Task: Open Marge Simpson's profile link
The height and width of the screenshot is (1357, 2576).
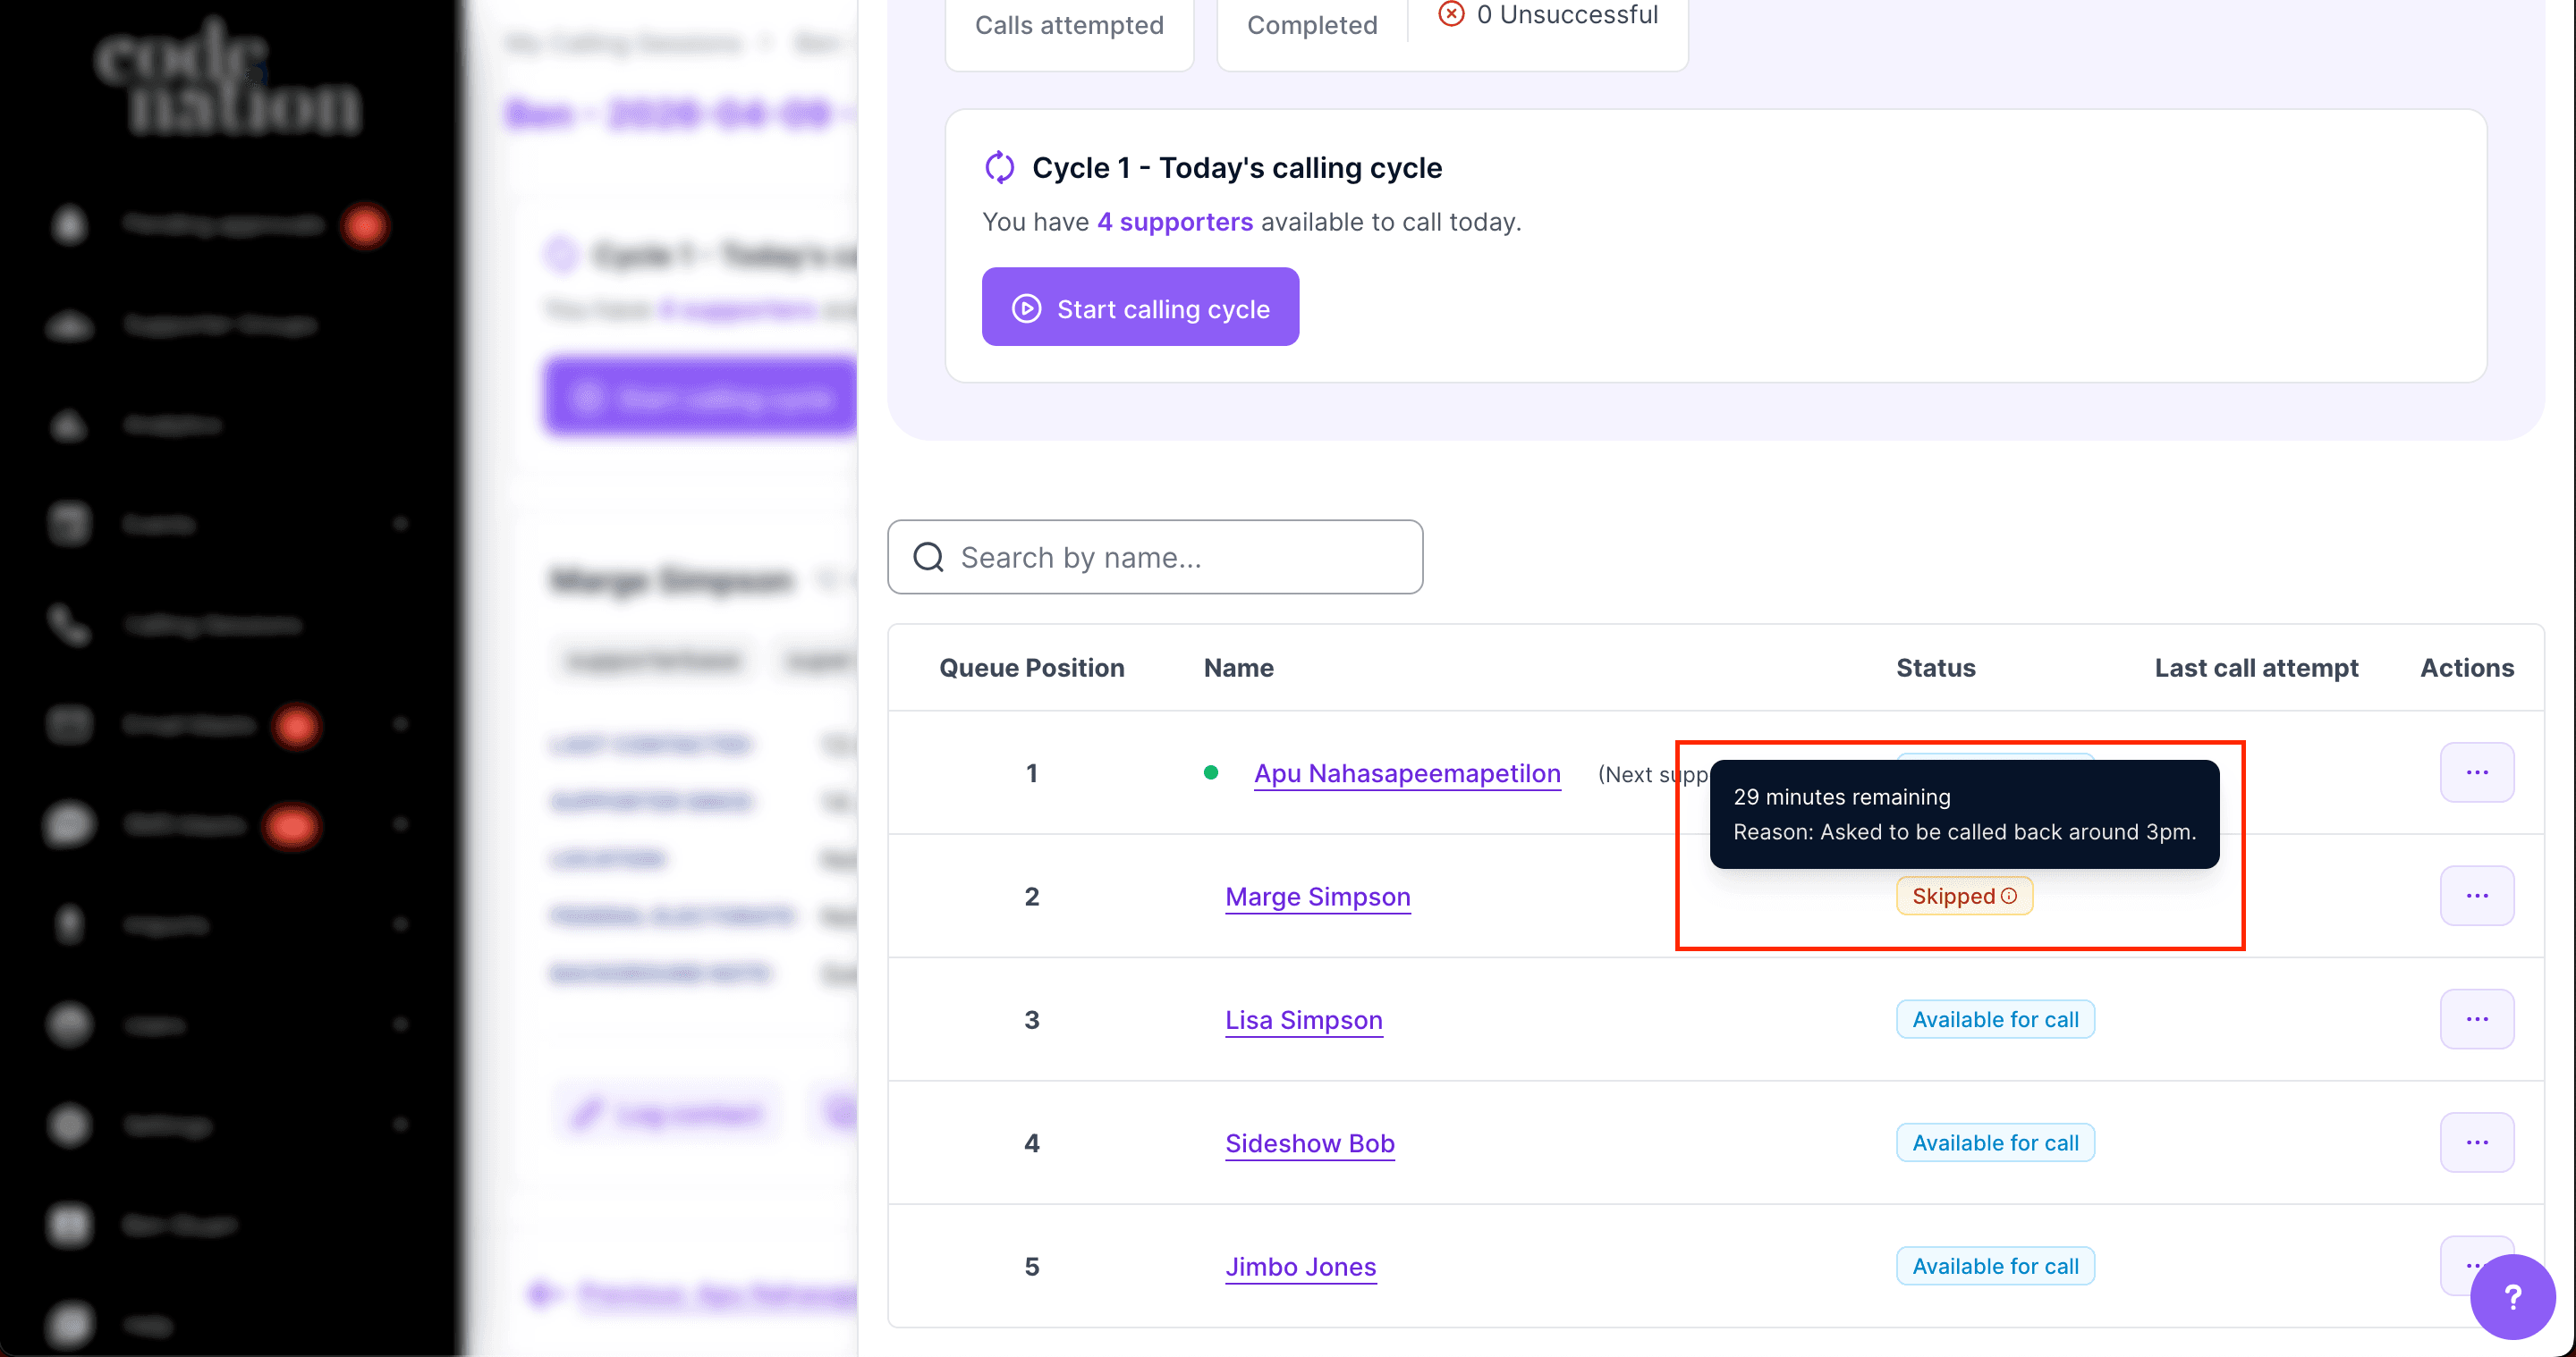Action: click(1317, 897)
